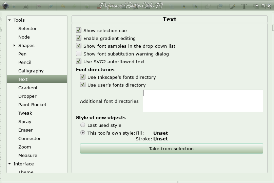274x183 pixels.
Task: Open Dropper tool preferences
Action: coord(27,96)
